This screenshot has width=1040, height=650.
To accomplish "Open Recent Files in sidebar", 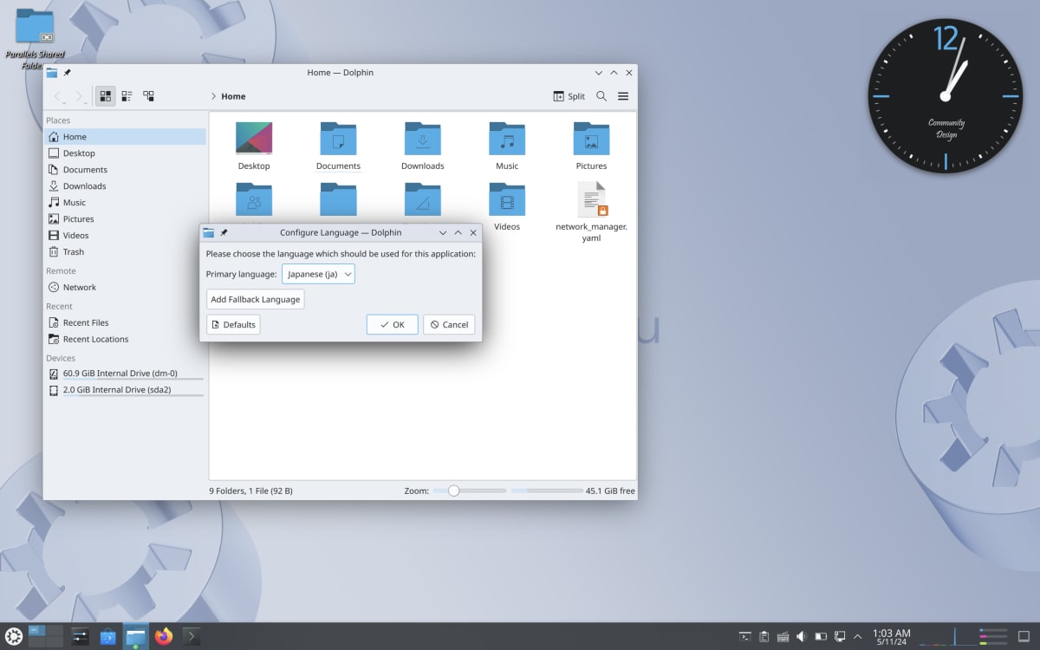I will coord(126,322).
